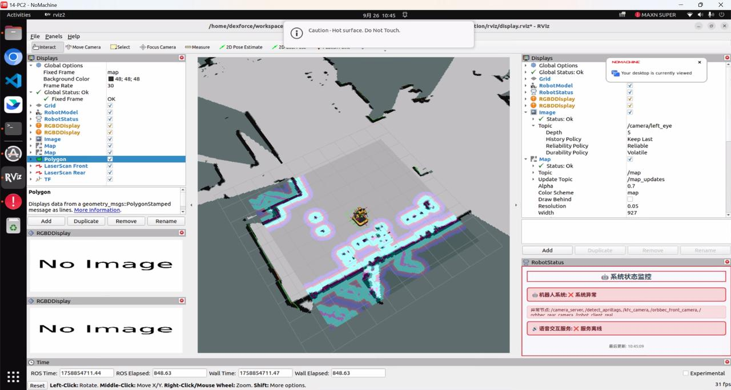Toggle Grid checkbox in left Displays panel
Screen dimensions: 731x390
pos(110,105)
